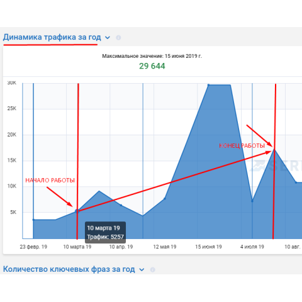Open the 'Количество ключевых фраз за год' heading link
302x302 pixels.
(x=69, y=269)
